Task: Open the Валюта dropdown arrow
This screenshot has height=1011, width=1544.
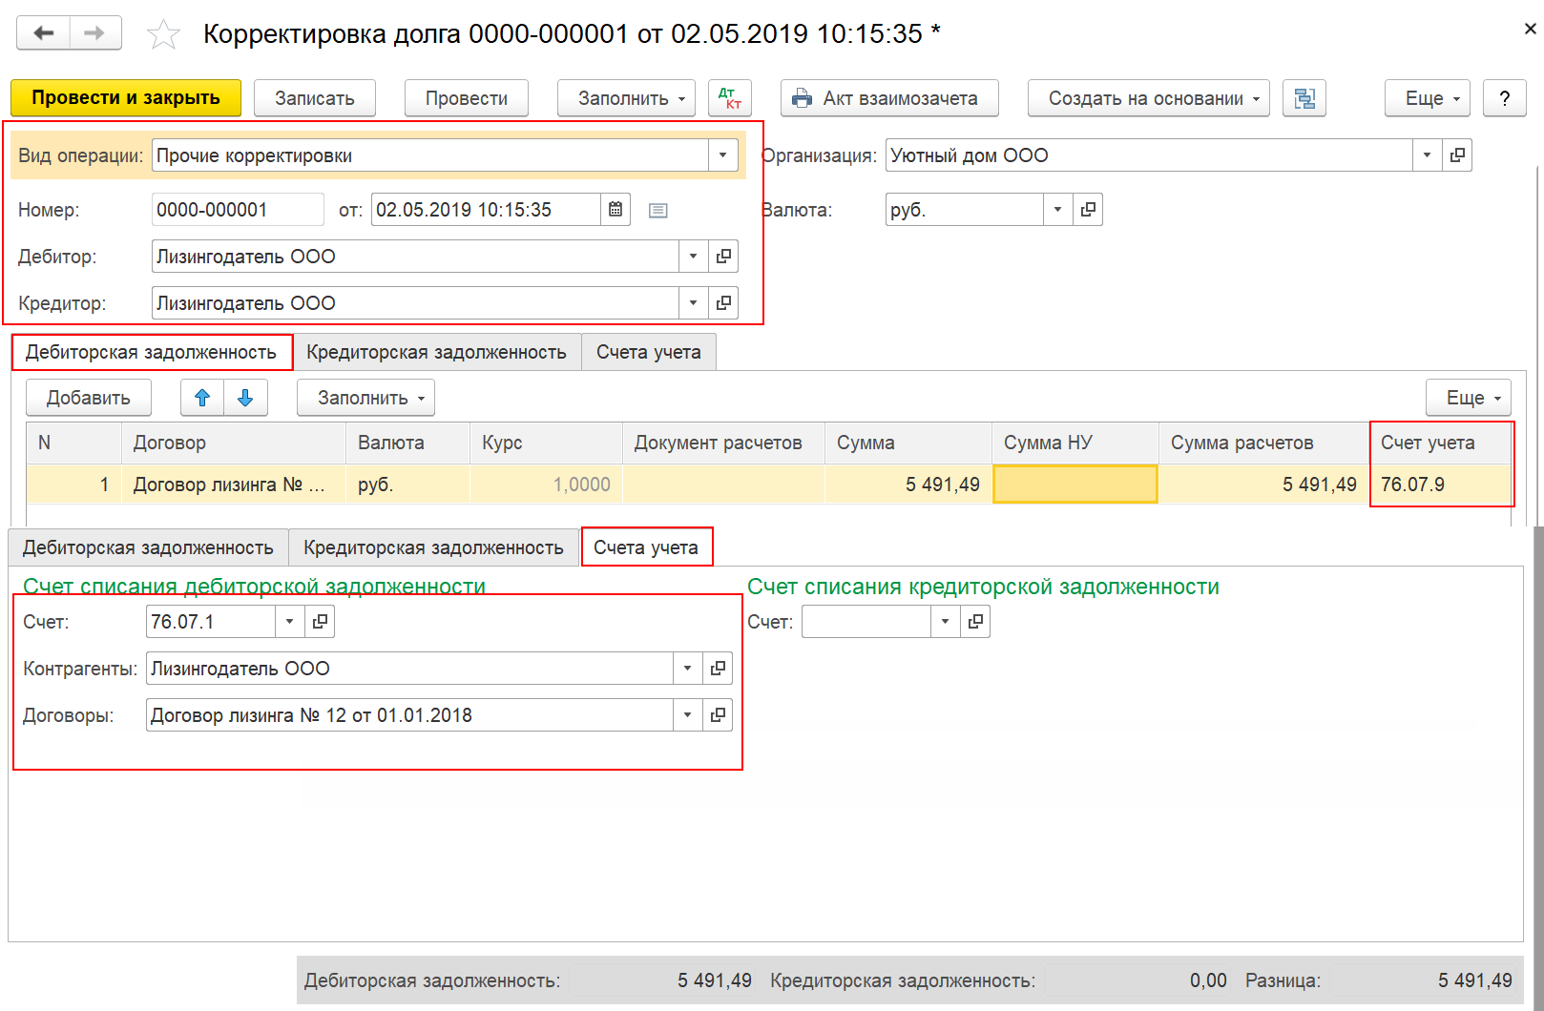Action: coord(1057,210)
